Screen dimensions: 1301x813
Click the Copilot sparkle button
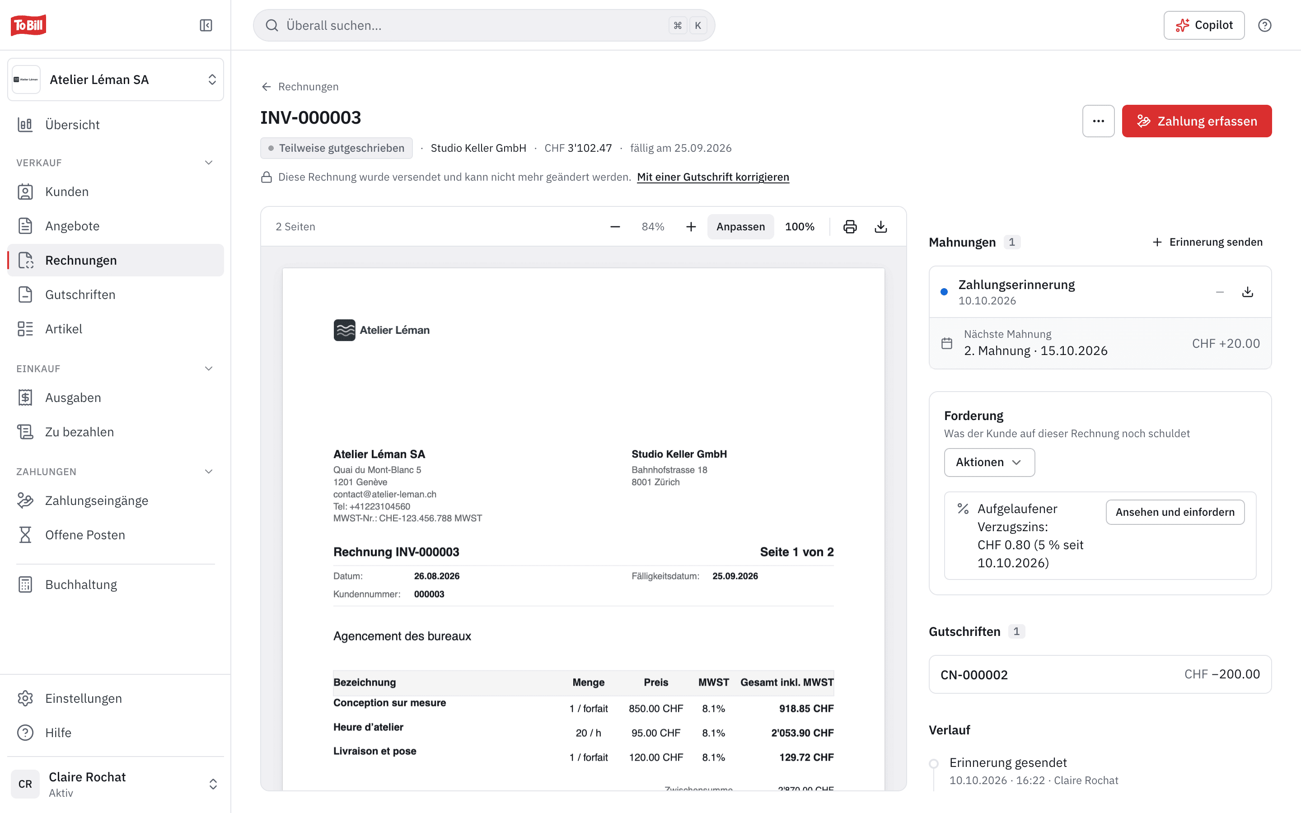click(x=1204, y=25)
